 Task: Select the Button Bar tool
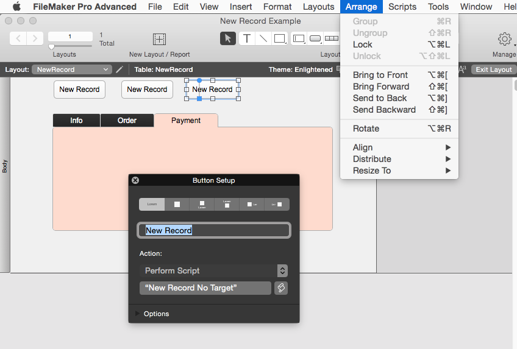pyautogui.click(x=332, y=38)
